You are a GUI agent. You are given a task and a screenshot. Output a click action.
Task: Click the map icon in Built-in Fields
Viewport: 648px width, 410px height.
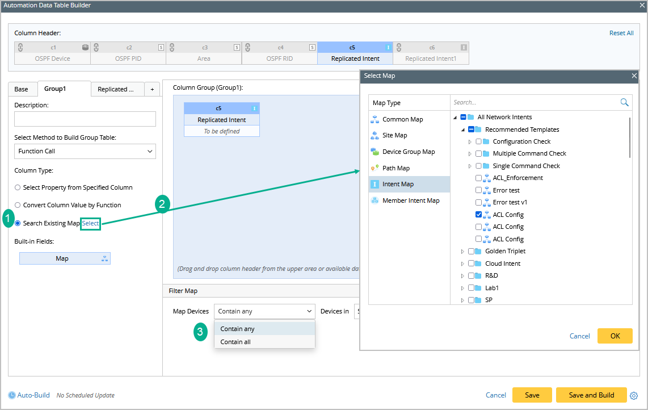point(104,258)
